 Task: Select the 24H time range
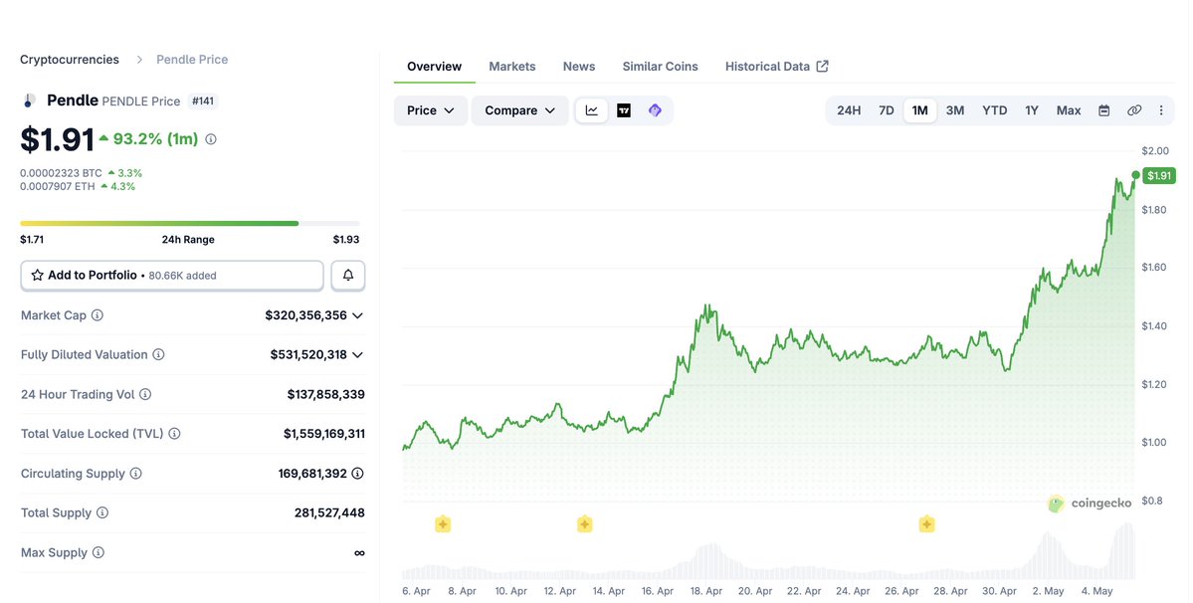point(849,110)
